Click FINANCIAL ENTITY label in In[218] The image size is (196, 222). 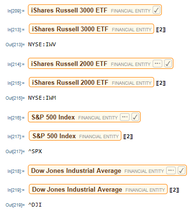tap(144, 171)
